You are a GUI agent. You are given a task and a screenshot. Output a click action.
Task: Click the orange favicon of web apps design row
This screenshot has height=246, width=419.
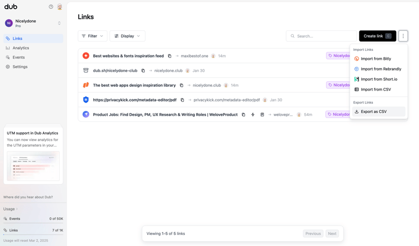tap(86, 85)
